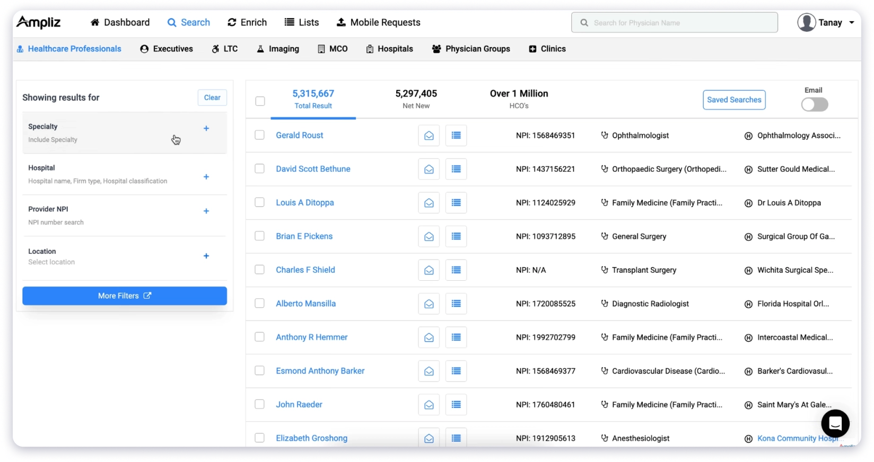
Task: Add Louis A Ditoppa to list icon
Action: 456,203
